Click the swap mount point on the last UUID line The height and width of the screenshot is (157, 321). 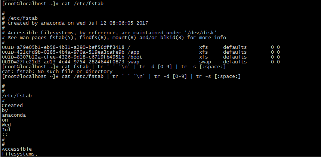click(x=133, y=62)
